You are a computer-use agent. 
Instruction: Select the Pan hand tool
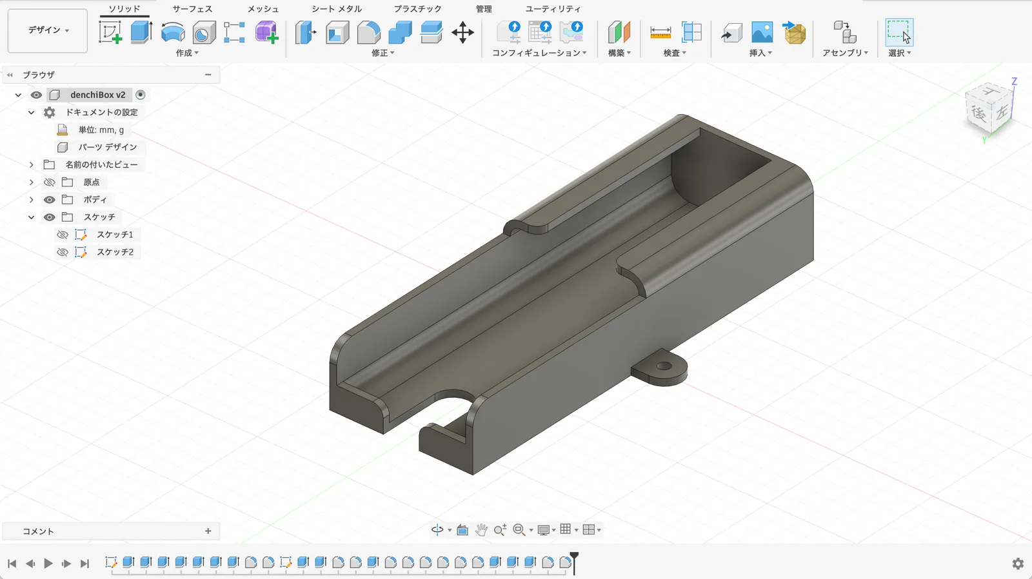481,530
